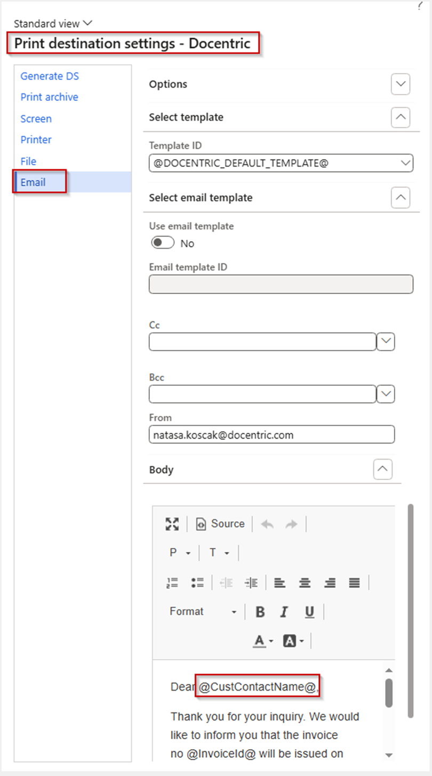Toggle the Use email template switch
432x776 pixels.
(x=163, y=243)
